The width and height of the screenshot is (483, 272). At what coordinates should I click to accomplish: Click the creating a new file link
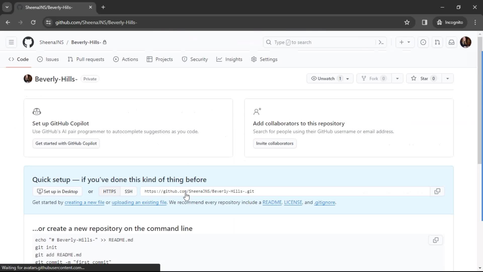tap(84, 202)
